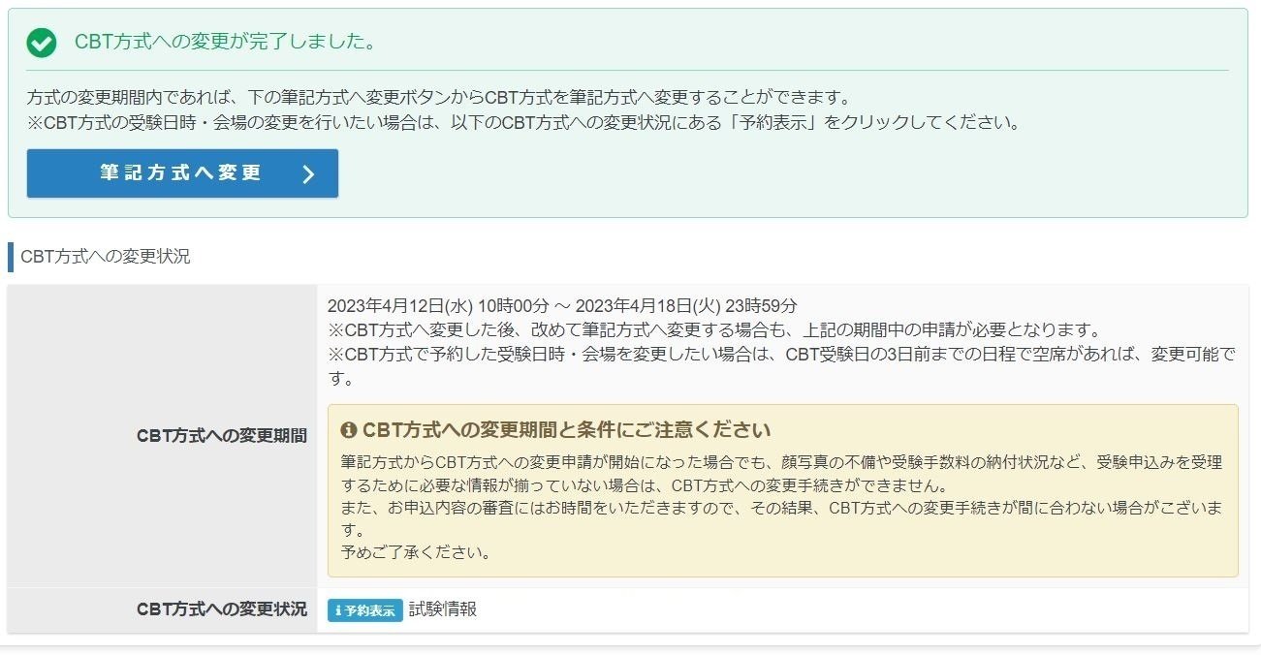Click the chevron arrow on the 筆記方式へ変更 button
This screenshot has width=1261, height=655.
pos(308,174)
